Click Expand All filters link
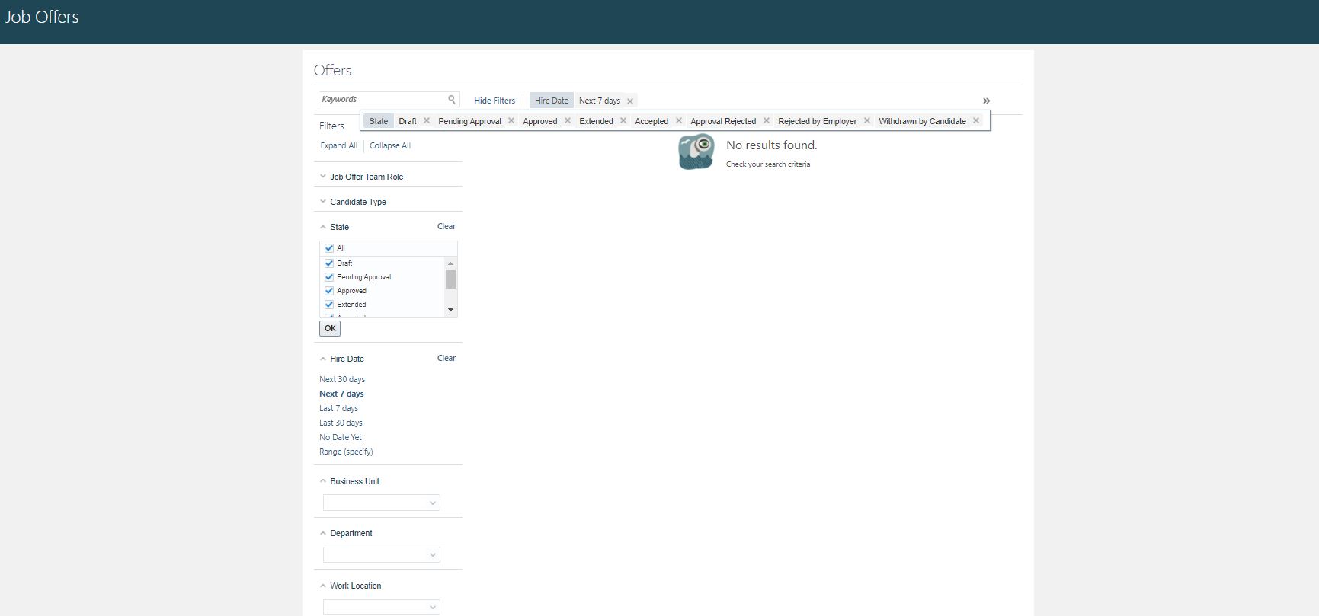 (338, 145)
